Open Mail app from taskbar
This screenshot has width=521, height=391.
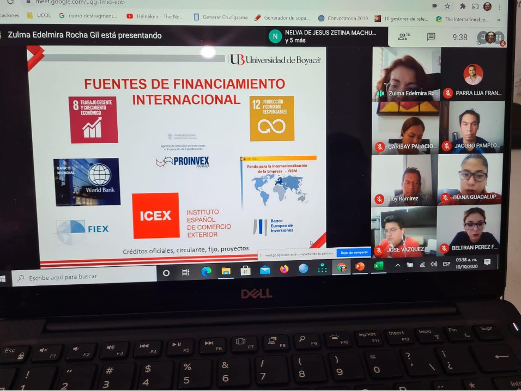click(x=265, y=270)
